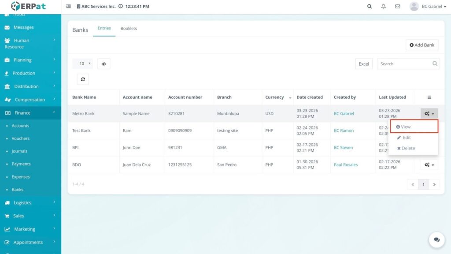
Task: Open the rows-per-page 10 dropdown
Action: pos(82,63)
